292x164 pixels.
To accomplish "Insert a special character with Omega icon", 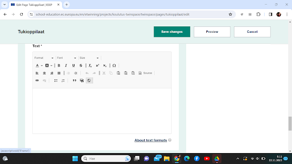I will [114, 66].
